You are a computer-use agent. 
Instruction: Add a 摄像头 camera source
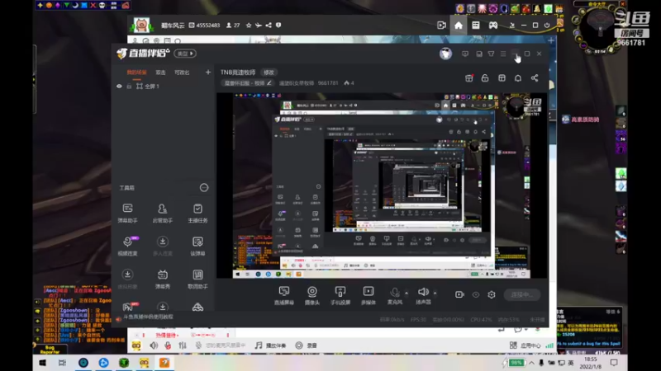coord(312,295)
